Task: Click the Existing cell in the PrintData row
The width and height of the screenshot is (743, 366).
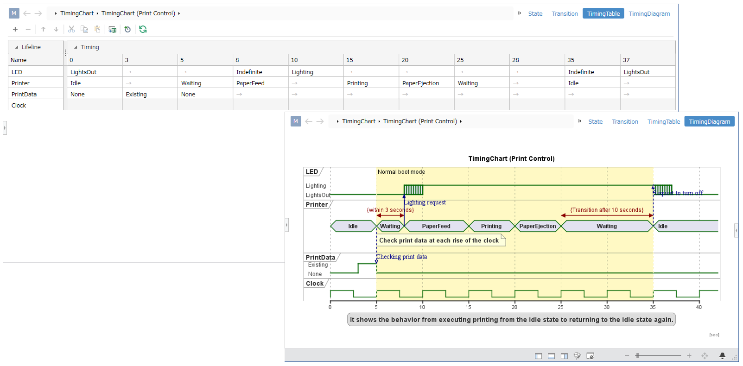Action: [150, 94]
